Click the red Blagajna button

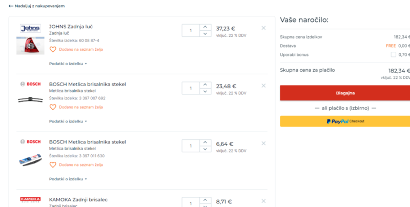[345, 93]
